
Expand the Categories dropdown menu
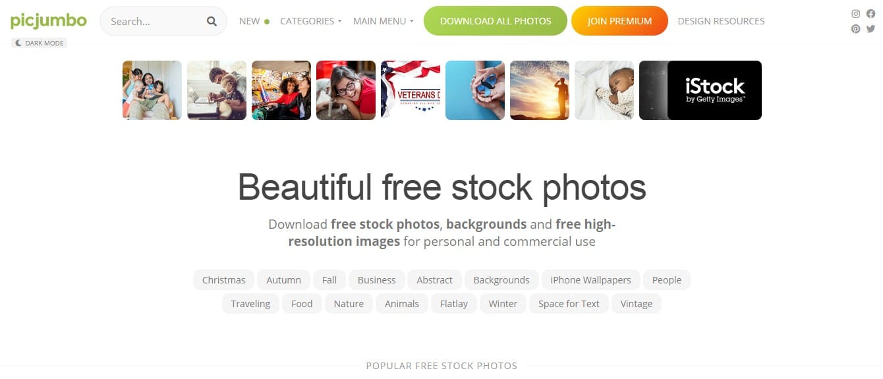[x=310, y=21]
